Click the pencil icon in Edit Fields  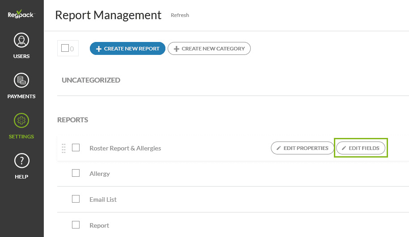click(x=344, y=148)
